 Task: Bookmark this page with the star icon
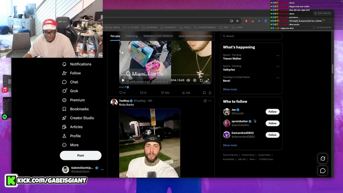[x=237, y=21]
